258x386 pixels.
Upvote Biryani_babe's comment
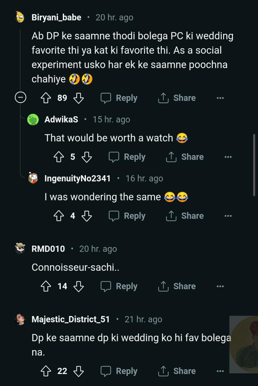pyautogui.click(x=46, y=98)
